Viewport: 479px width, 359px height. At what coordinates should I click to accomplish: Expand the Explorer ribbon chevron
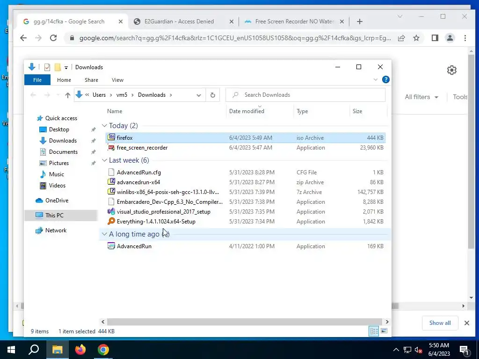pos(376,79)
